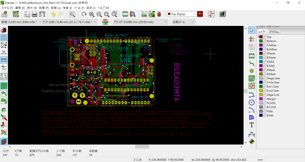
Task: Click the save board icon
Action: pyautogui.click(x=4, y=14)
